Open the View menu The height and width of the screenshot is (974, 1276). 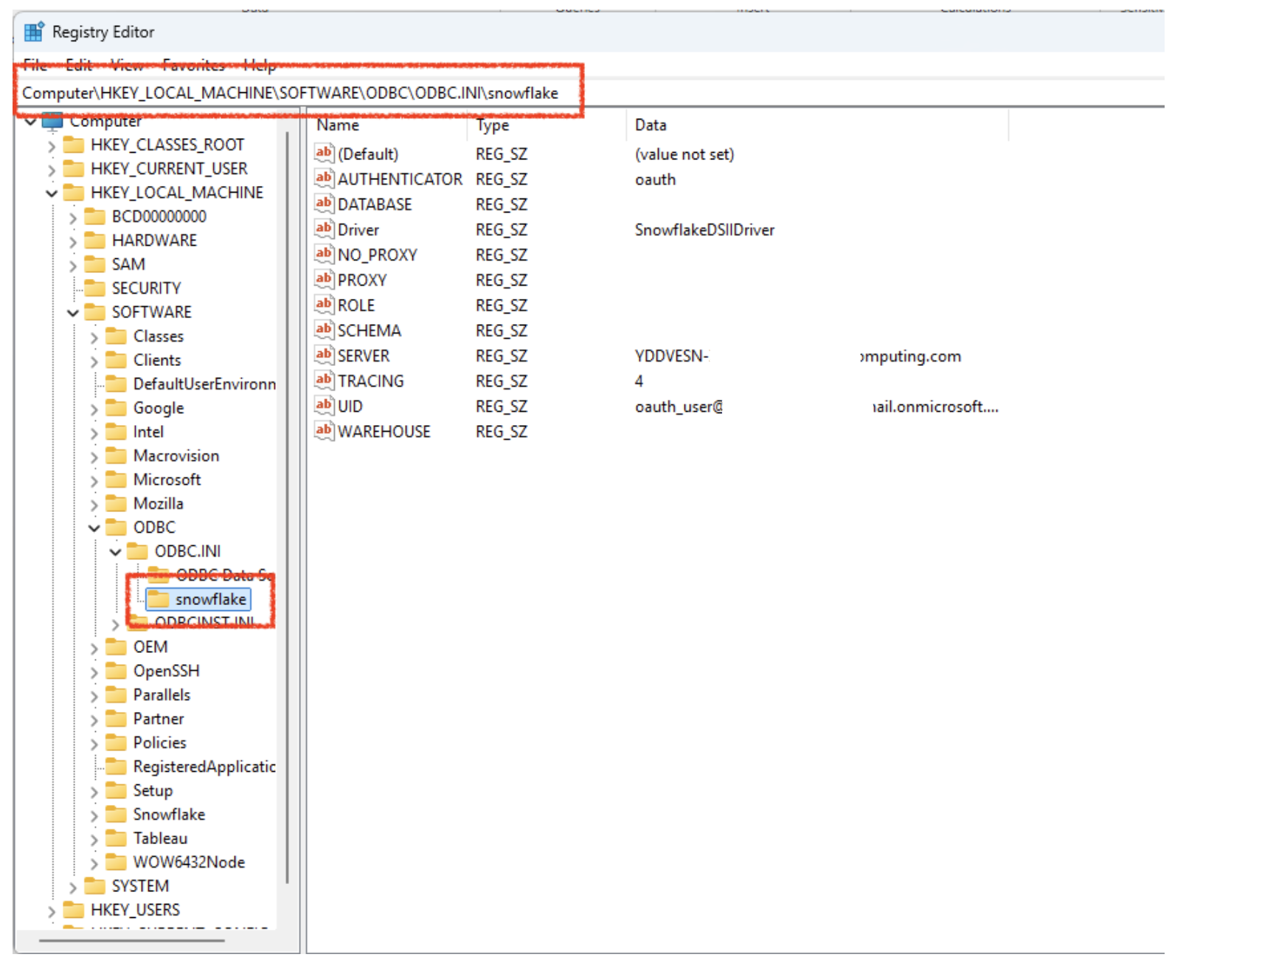pyautogui.click(x=127, y=65)
